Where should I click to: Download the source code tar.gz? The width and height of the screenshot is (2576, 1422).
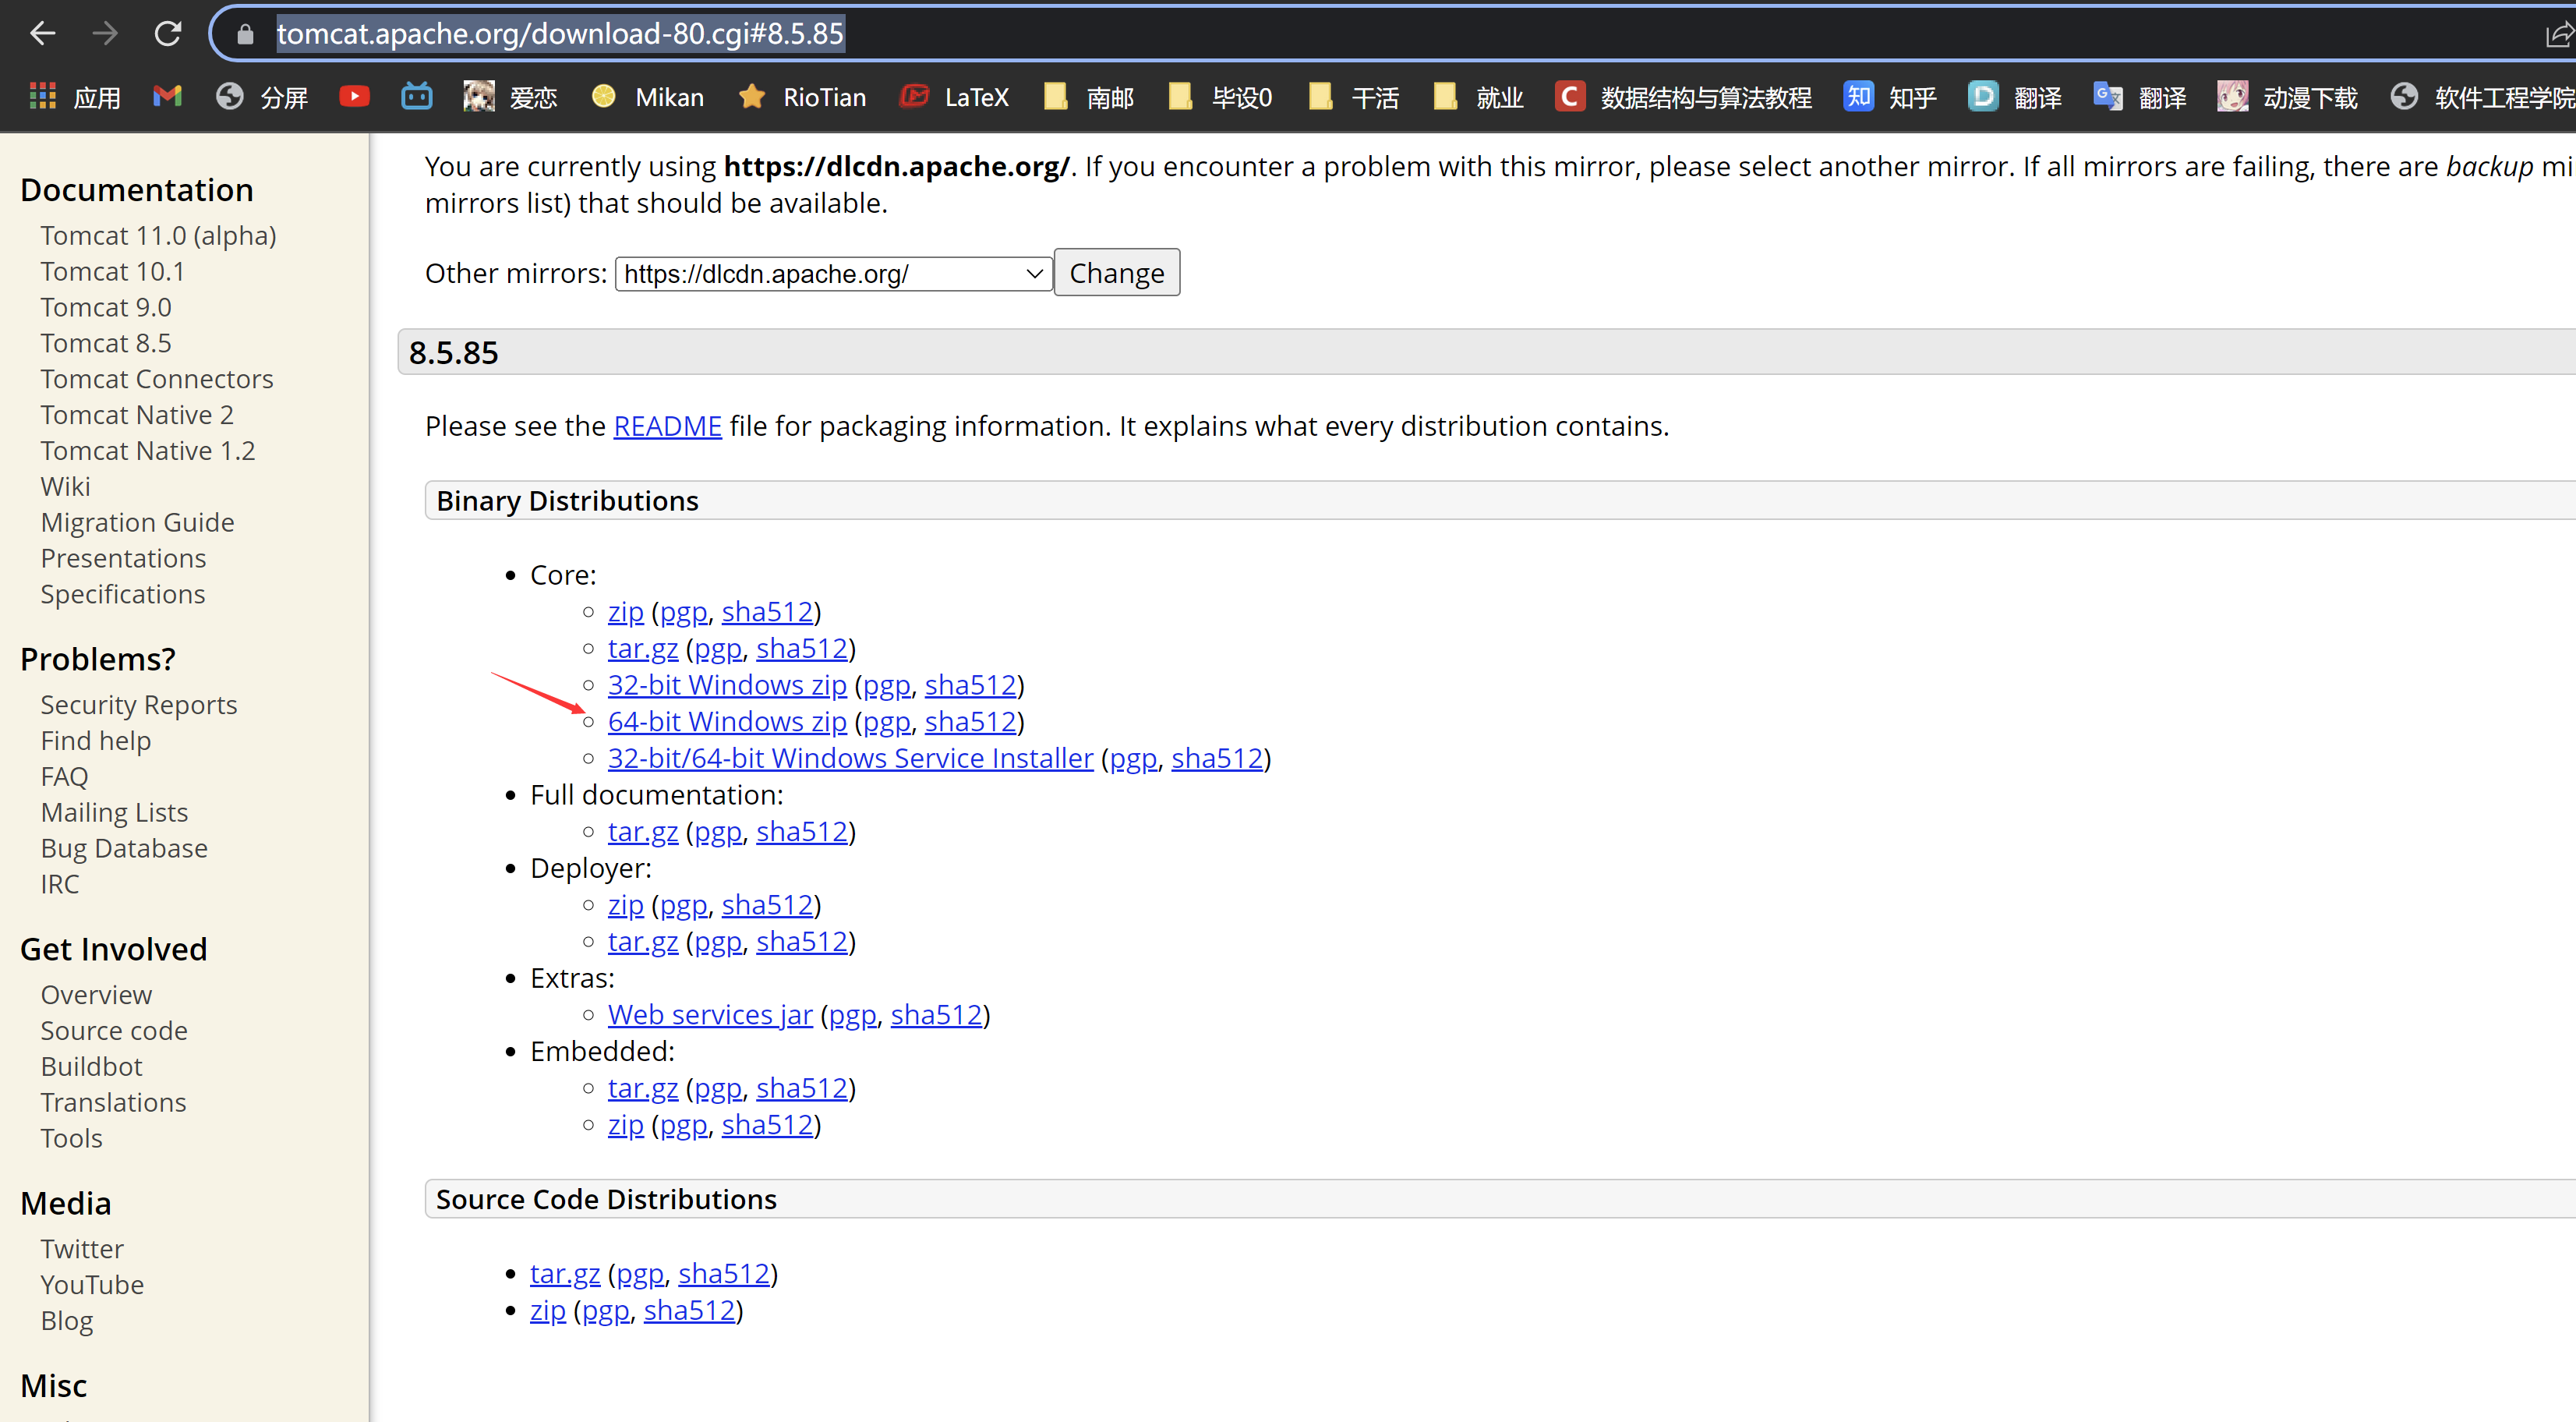(564, 1273)
